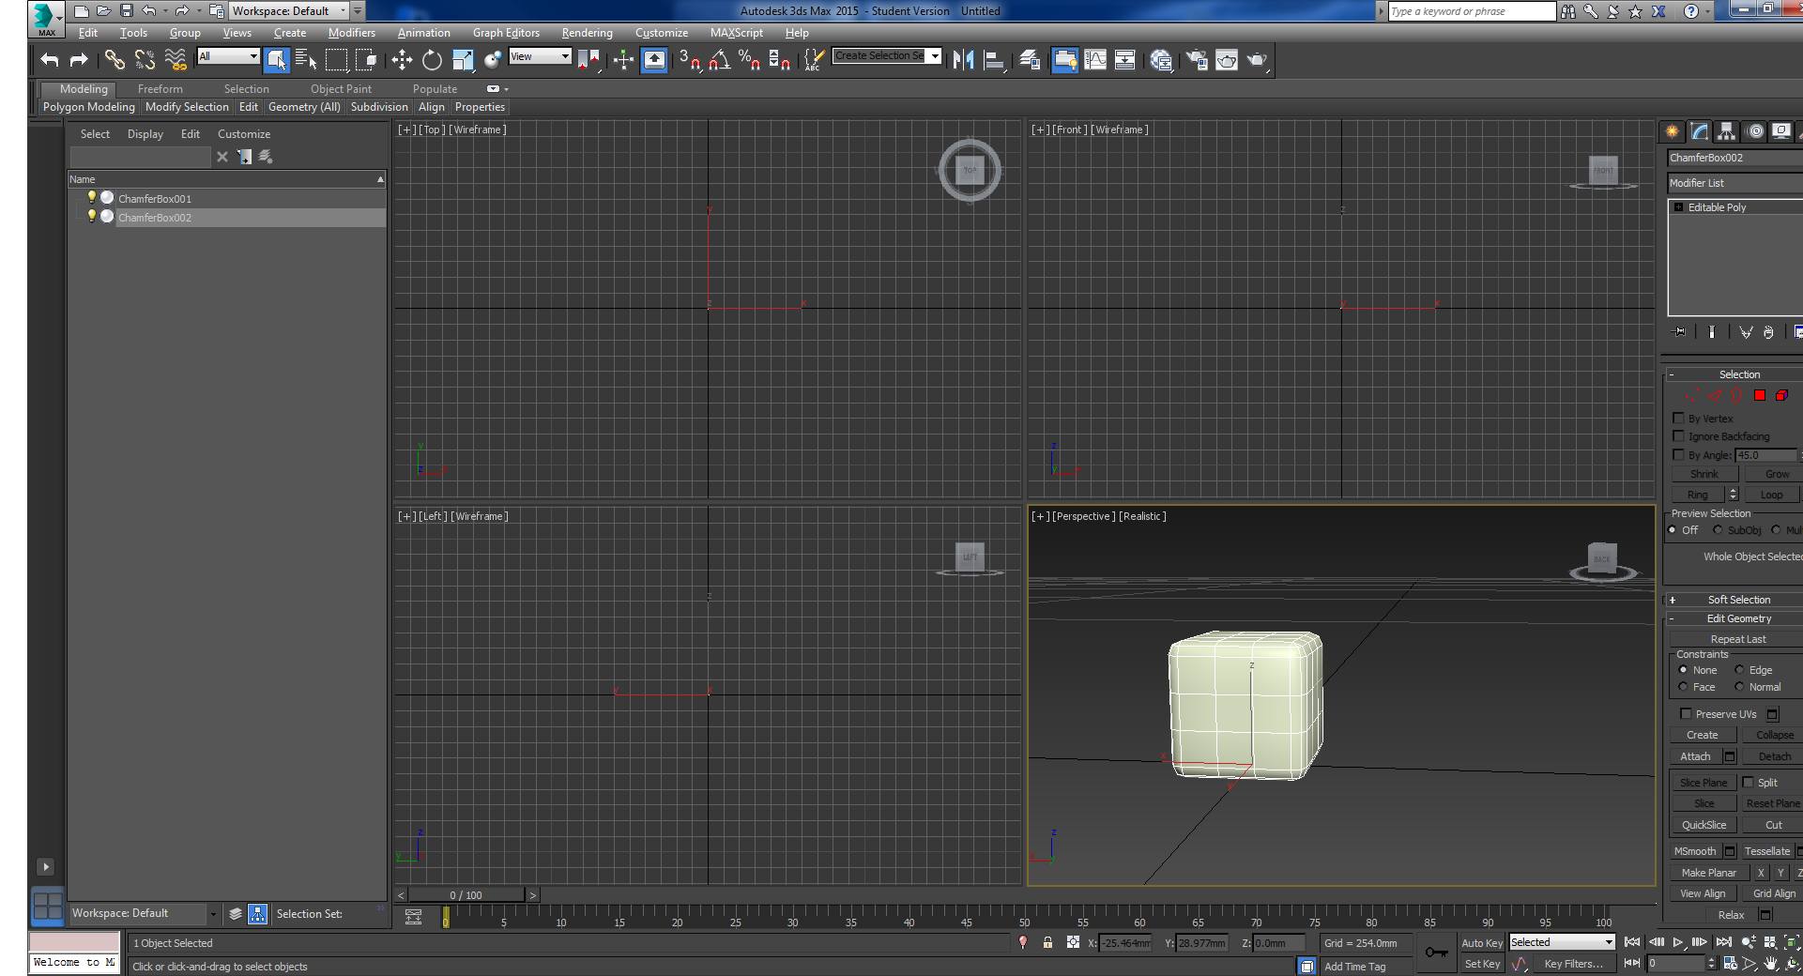Toggle the Angle Snap icon
Screen dimensions: 1803x976
point(719,60)
